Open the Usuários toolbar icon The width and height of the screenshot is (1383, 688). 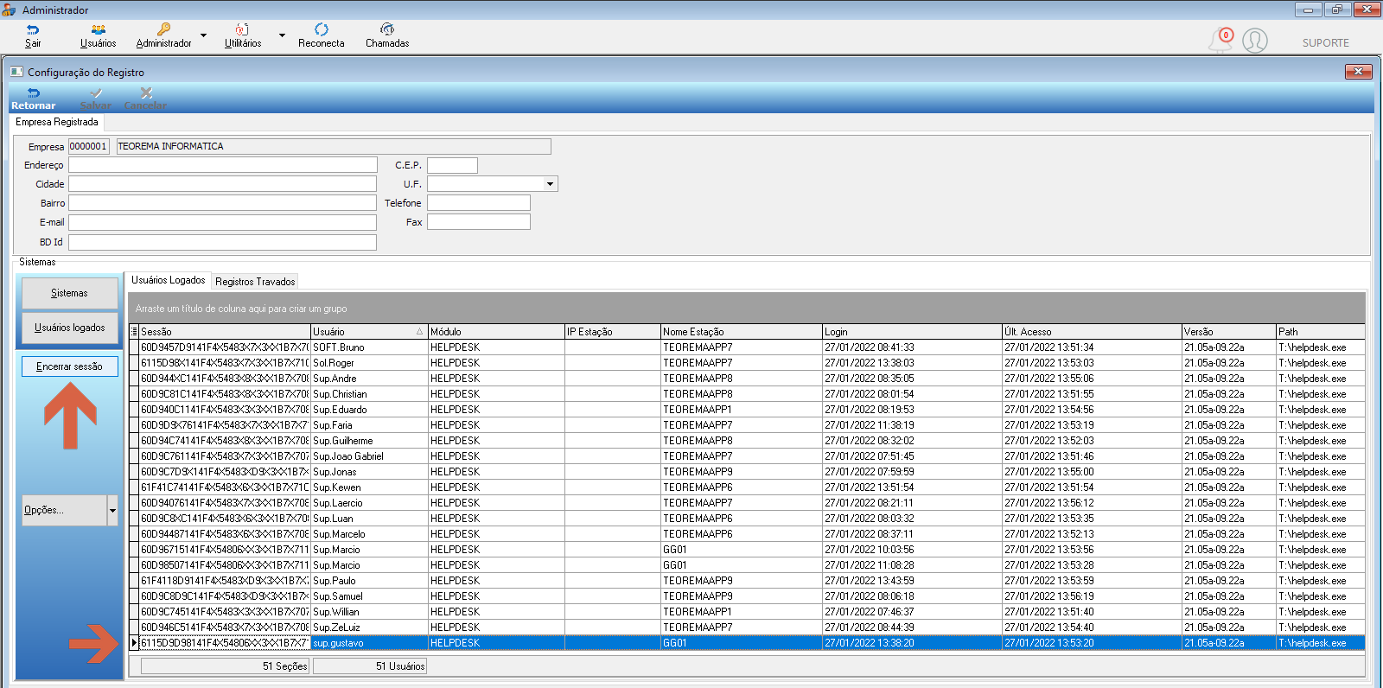point(99,30)
